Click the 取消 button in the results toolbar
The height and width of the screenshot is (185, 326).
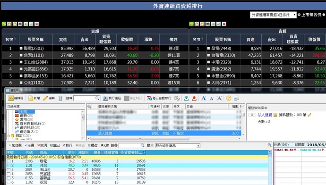click(x=42, y=145)
